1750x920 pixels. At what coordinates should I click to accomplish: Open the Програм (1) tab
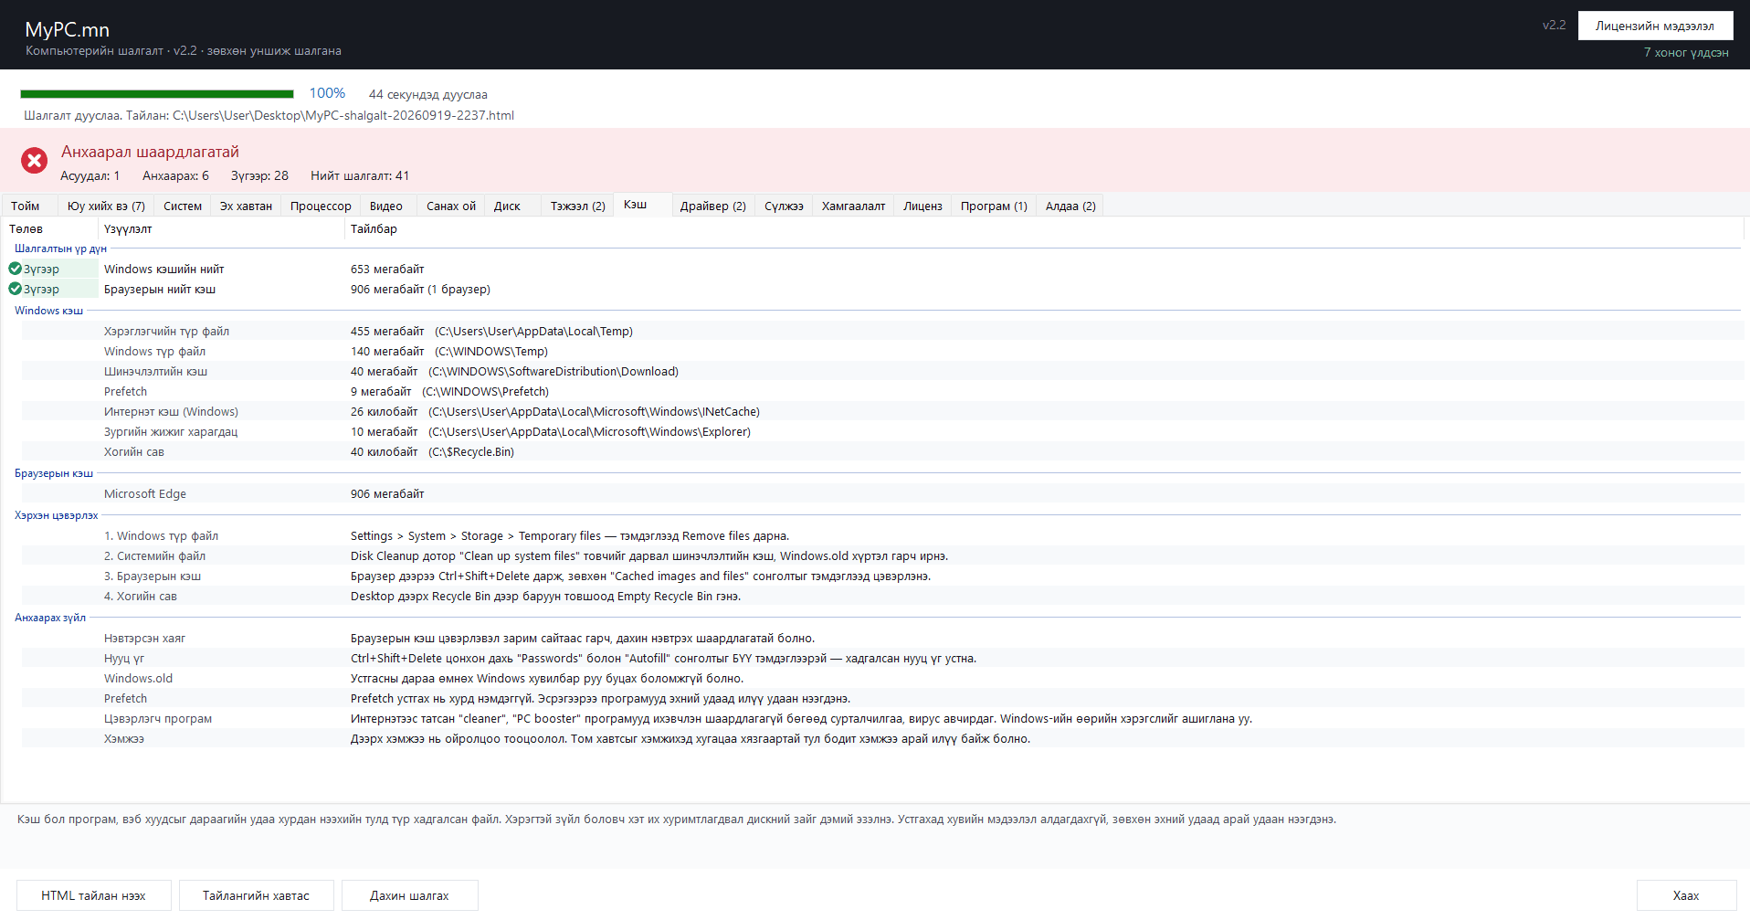(x=994, y=206)
